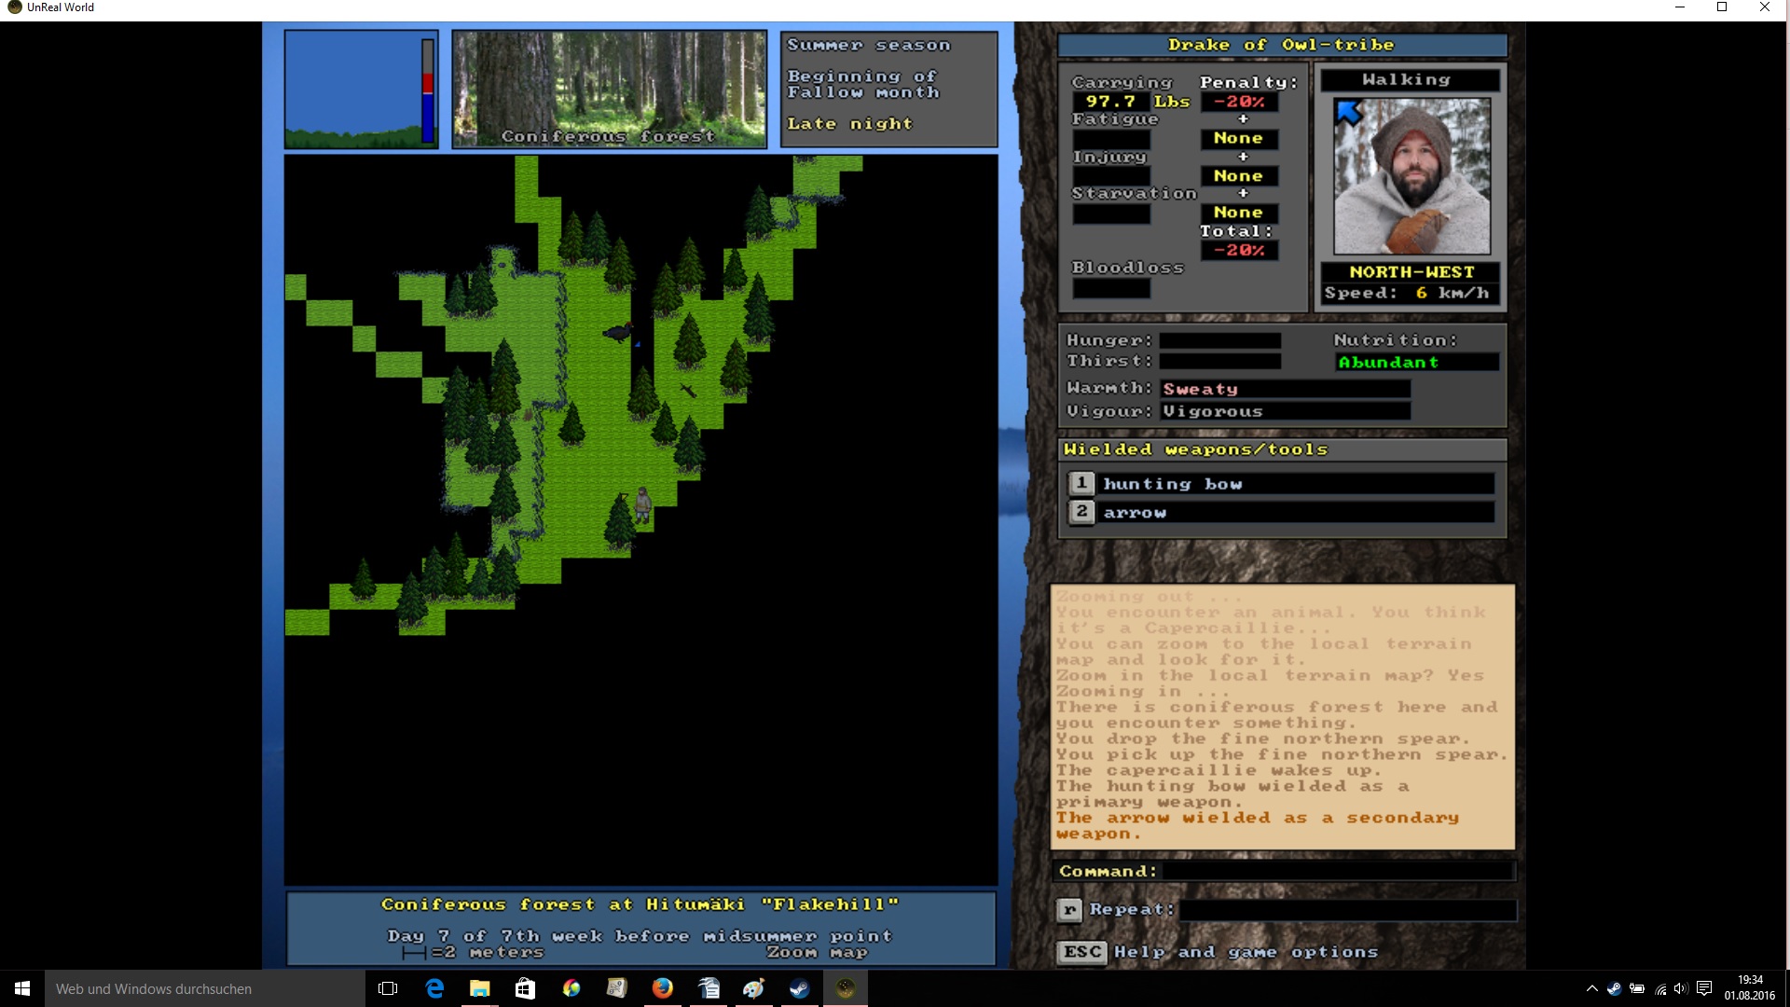Click the r Repeat key button
This screenshot has width=1790, height=1007.
click(1069, 910)
